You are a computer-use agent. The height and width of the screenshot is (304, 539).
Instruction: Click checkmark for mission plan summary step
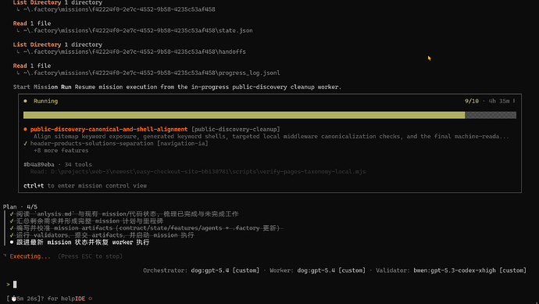point(12,221)
